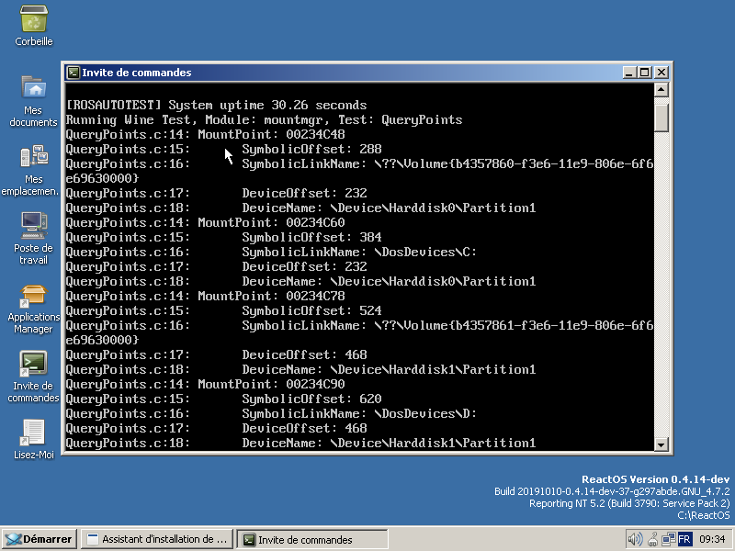Switch keyboard layout via FR indicator
The image size is (735, 551).
684,539
